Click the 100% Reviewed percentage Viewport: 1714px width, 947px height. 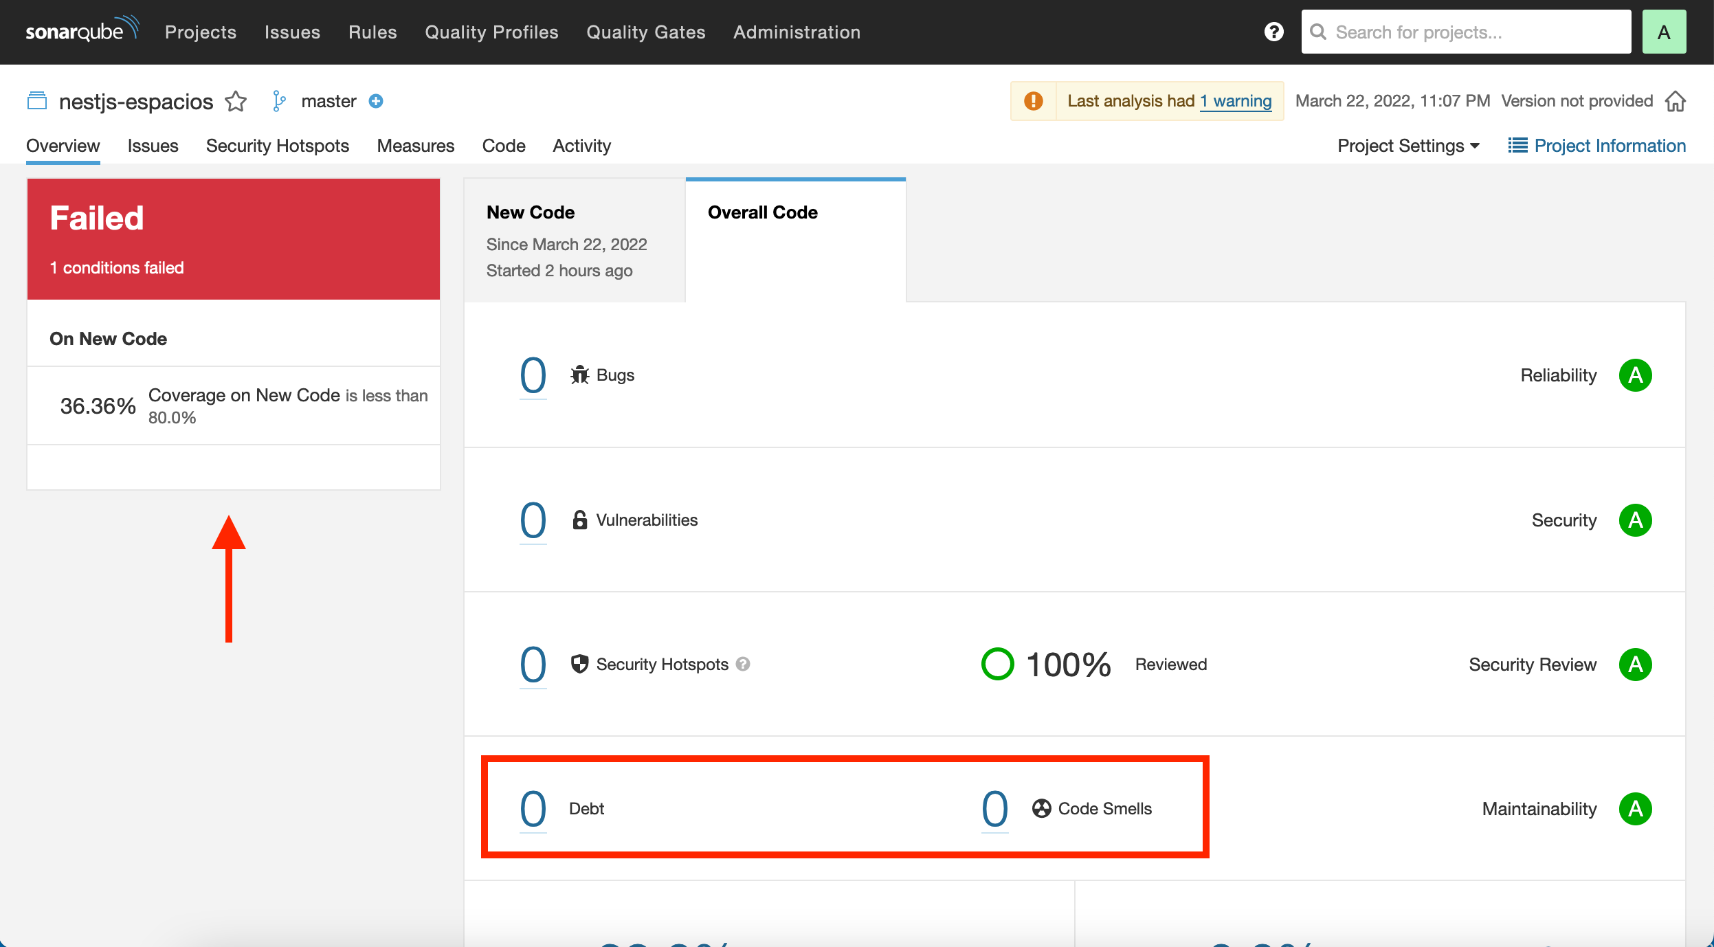coord(1068,665)
